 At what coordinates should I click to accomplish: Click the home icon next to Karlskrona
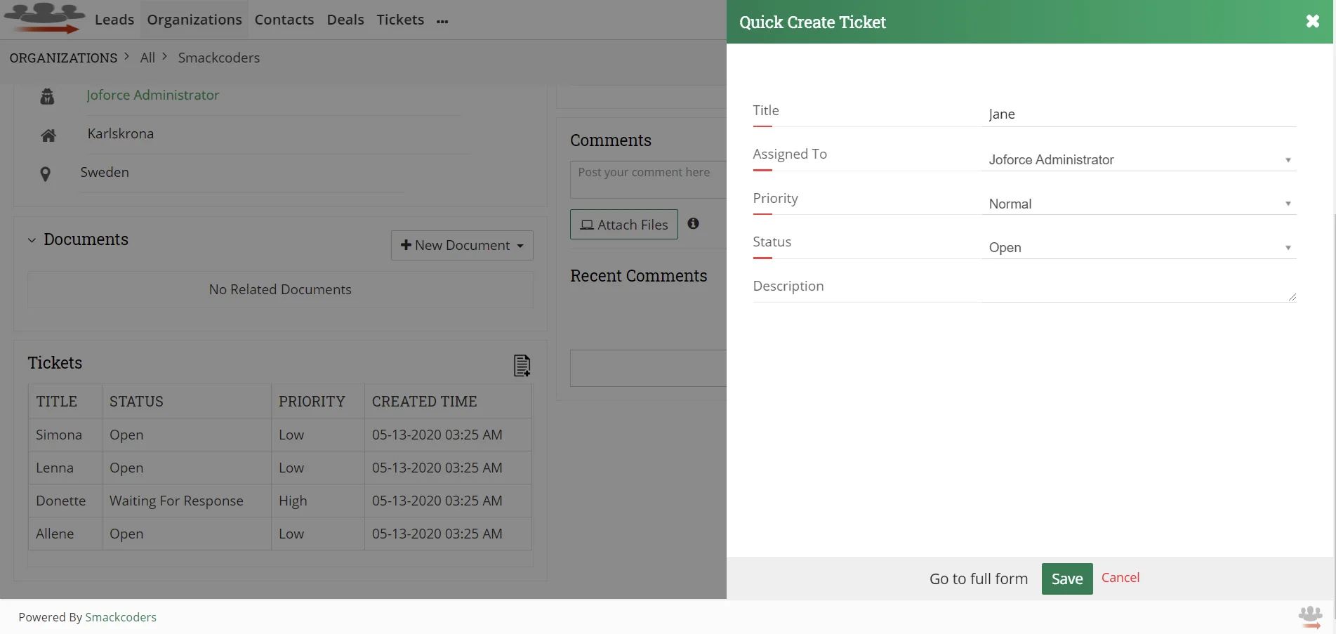[x=48, y=135]
